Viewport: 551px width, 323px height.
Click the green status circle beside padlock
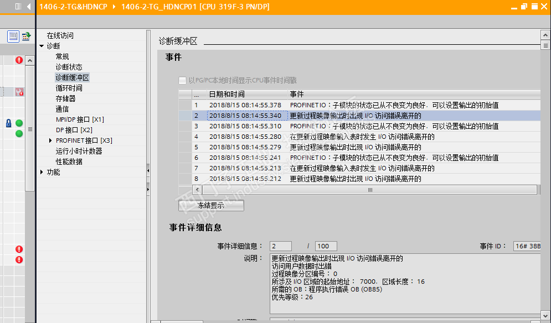click(19, 123)
